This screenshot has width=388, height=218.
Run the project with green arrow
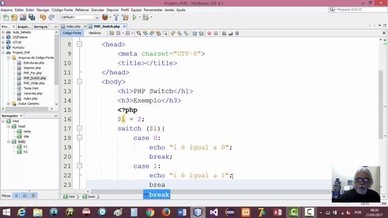[x=135, y=18]
